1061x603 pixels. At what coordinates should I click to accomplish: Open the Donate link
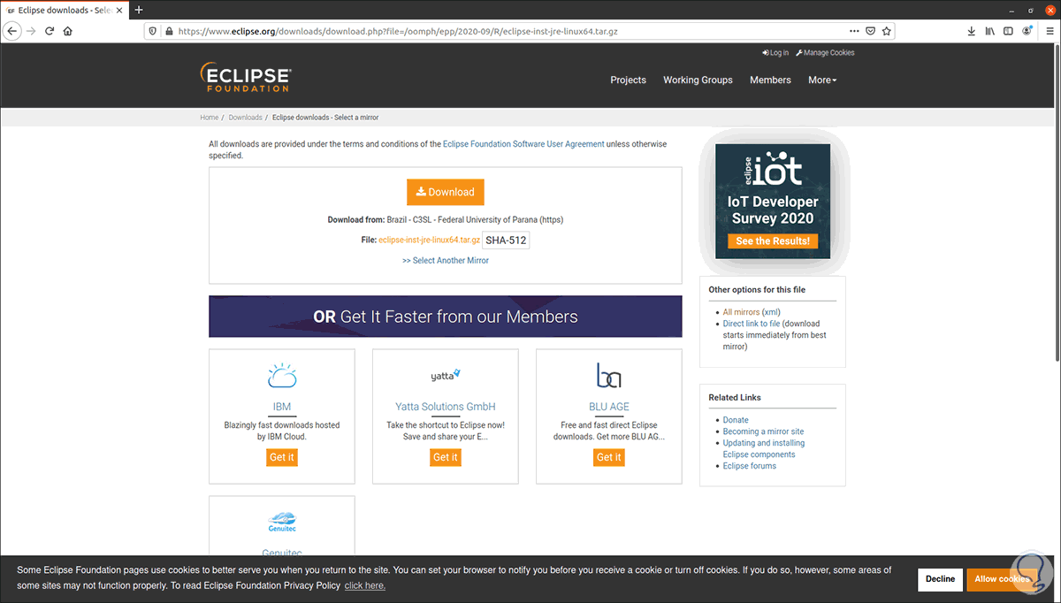(736, 420)
